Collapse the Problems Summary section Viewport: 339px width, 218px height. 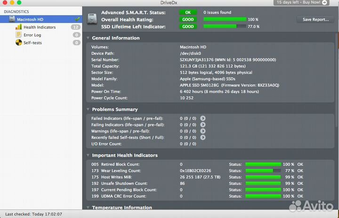click(89, 109)
